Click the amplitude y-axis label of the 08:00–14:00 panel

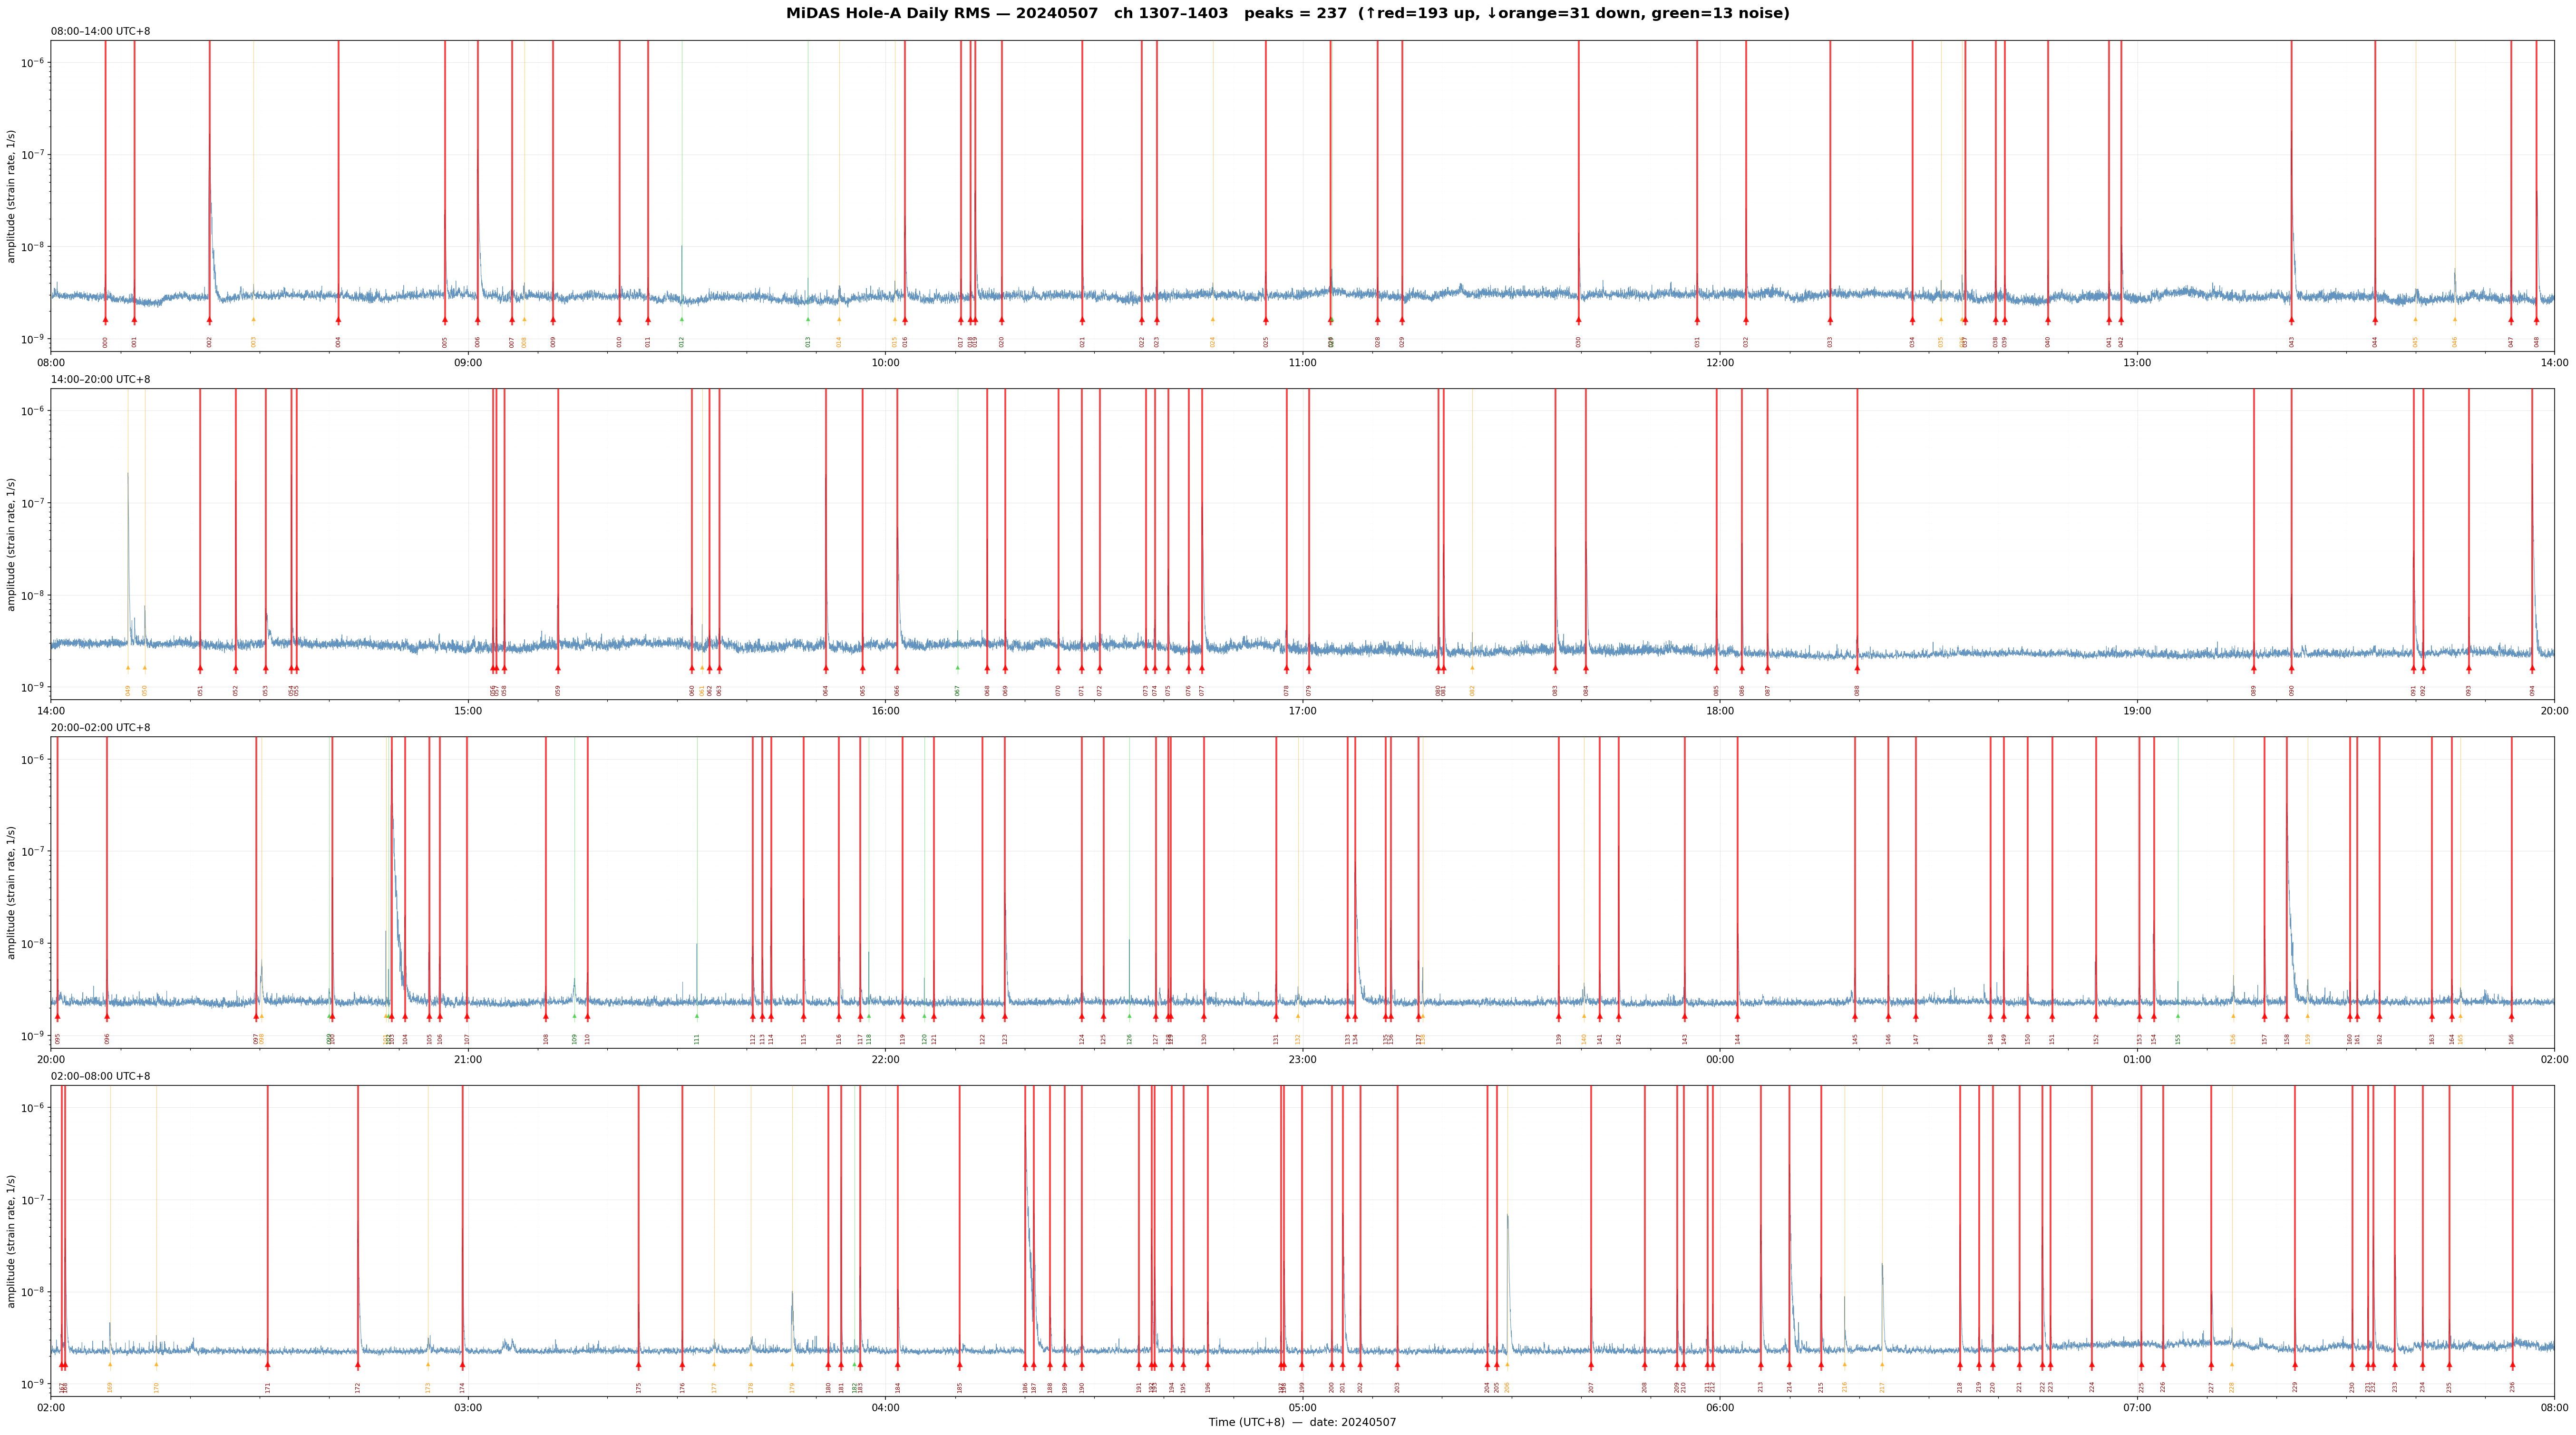click(x=12, y=196)
